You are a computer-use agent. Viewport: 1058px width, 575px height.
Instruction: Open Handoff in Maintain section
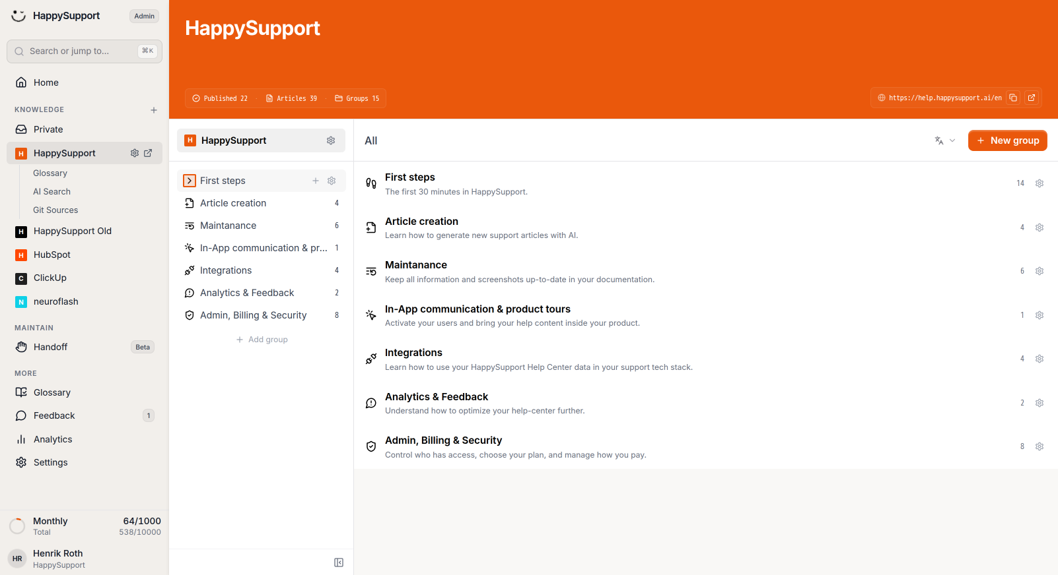pyautogui.click(x=85, y=347)
